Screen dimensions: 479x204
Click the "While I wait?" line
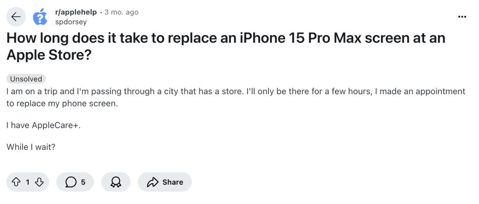point(31,147)
